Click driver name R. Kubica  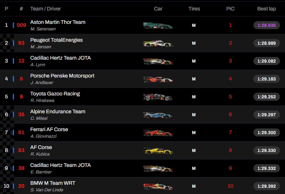coord(40,154)
